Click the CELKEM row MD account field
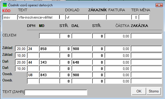 pos(49,36)
